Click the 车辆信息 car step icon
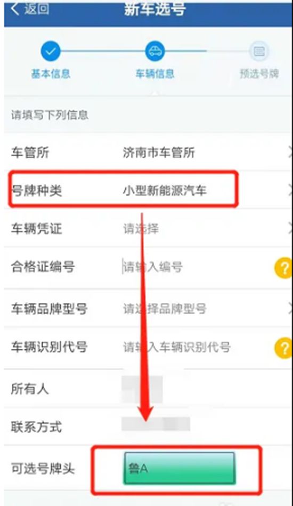 [155, 51]
